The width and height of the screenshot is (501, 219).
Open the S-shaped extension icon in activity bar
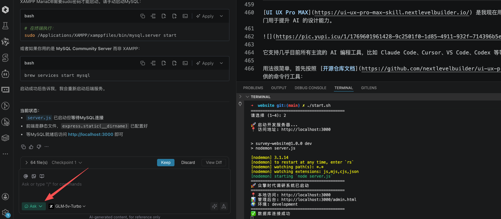pos(5,58)
